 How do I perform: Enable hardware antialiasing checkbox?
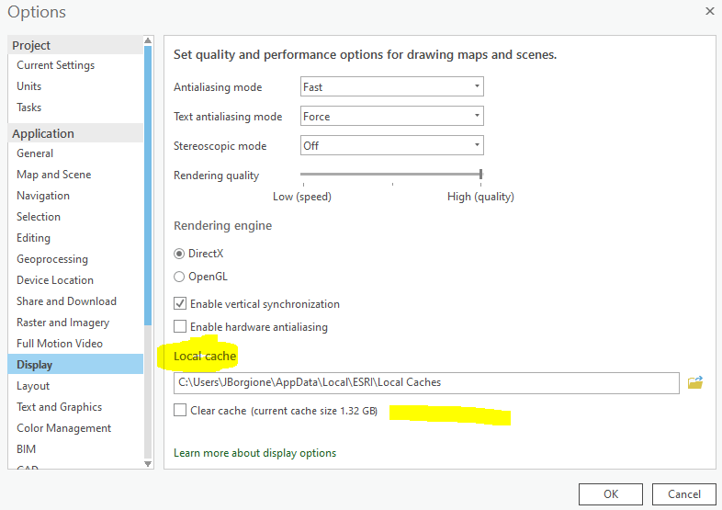click(x=180, y=327)
